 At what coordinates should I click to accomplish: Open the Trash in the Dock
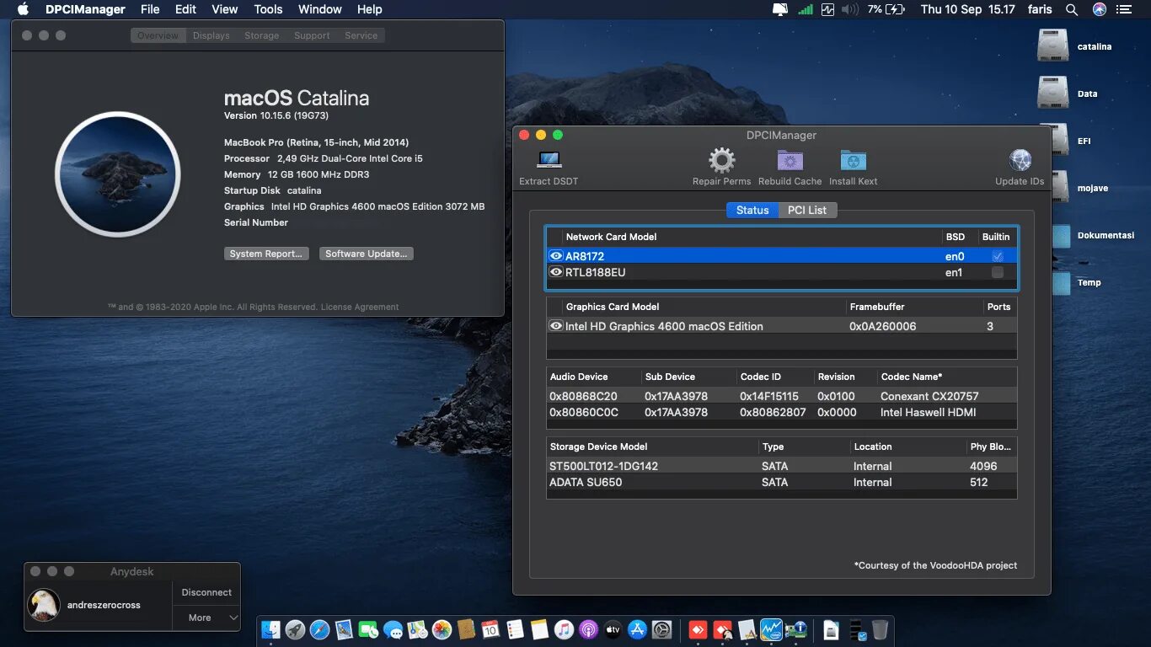coord(880,629)
